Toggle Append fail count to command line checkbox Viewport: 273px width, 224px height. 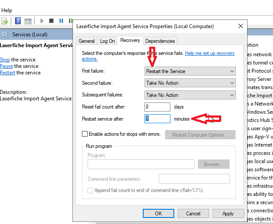pos(90,190)
